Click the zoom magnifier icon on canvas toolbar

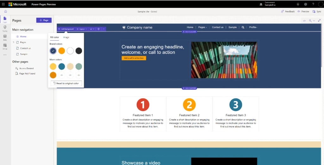pos(310,21)
